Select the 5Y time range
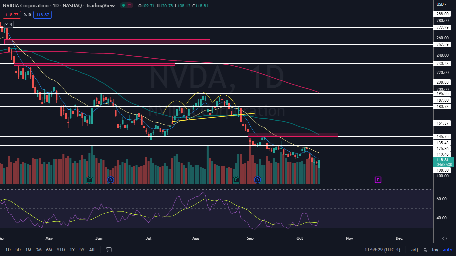This screenshot has height=256, width=456. [x=82, y=250]
